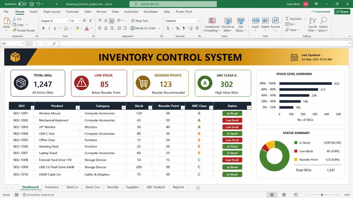Open filter dropdown on Category column
This screenshot has width=353, height=198.
[124, 108]
